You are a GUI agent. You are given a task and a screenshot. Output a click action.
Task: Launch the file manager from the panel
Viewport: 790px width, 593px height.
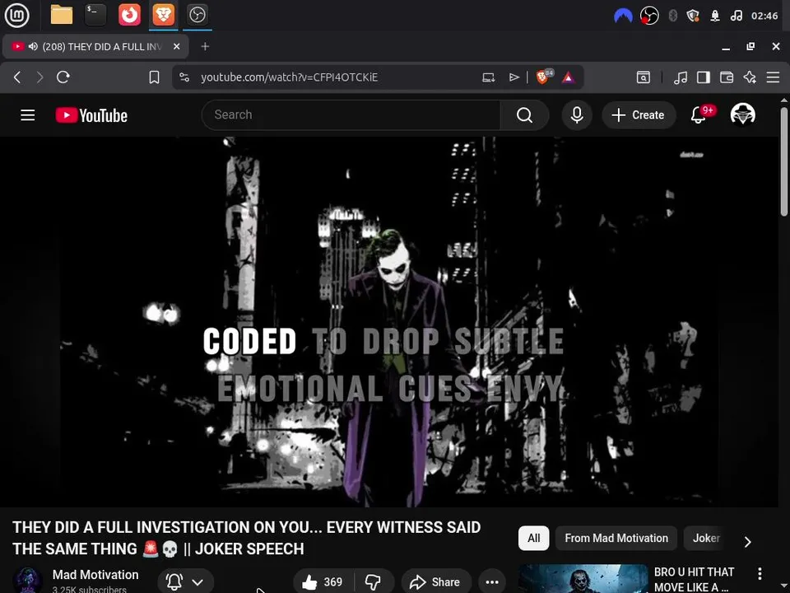62,15
